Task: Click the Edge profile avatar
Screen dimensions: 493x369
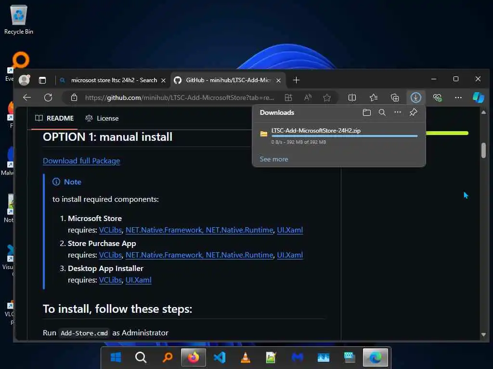Action: click(24, 80)
